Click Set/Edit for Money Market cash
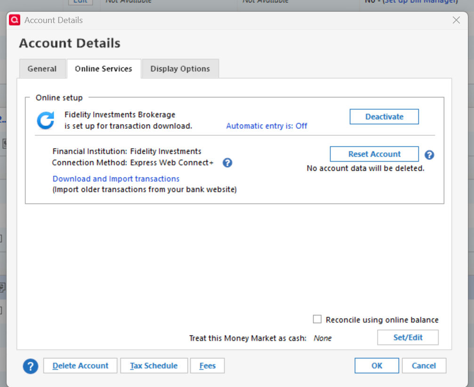Viewport: 474px width, 387px height. tap(408, 338)
